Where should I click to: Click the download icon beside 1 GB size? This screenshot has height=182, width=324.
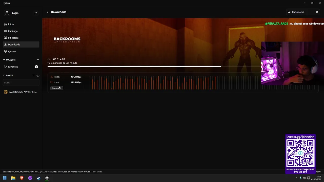(49, 59)
